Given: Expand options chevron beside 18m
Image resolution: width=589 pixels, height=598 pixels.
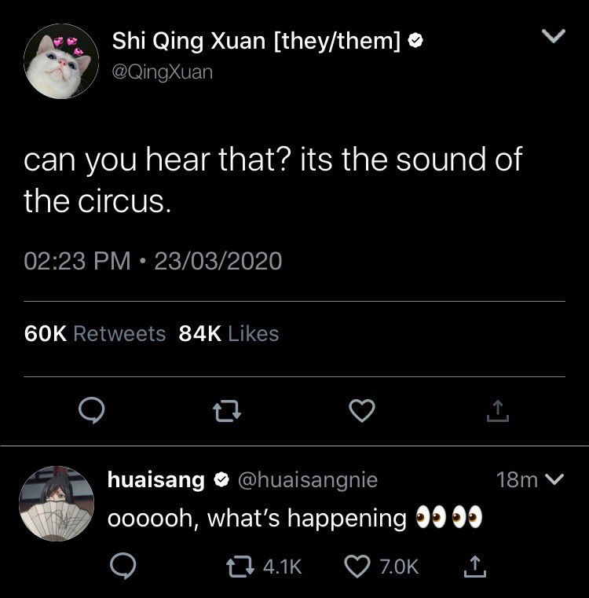Looking at the screenshot, I should coord(554,479).
